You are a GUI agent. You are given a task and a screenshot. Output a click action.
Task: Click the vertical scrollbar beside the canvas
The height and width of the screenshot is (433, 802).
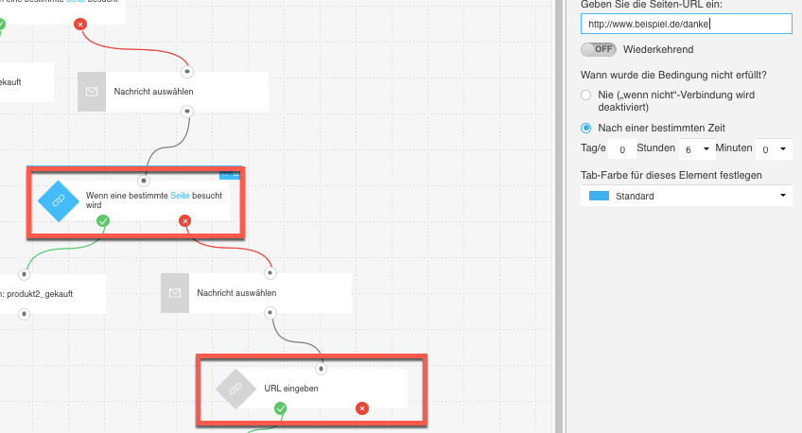click(x=559, y=216)
